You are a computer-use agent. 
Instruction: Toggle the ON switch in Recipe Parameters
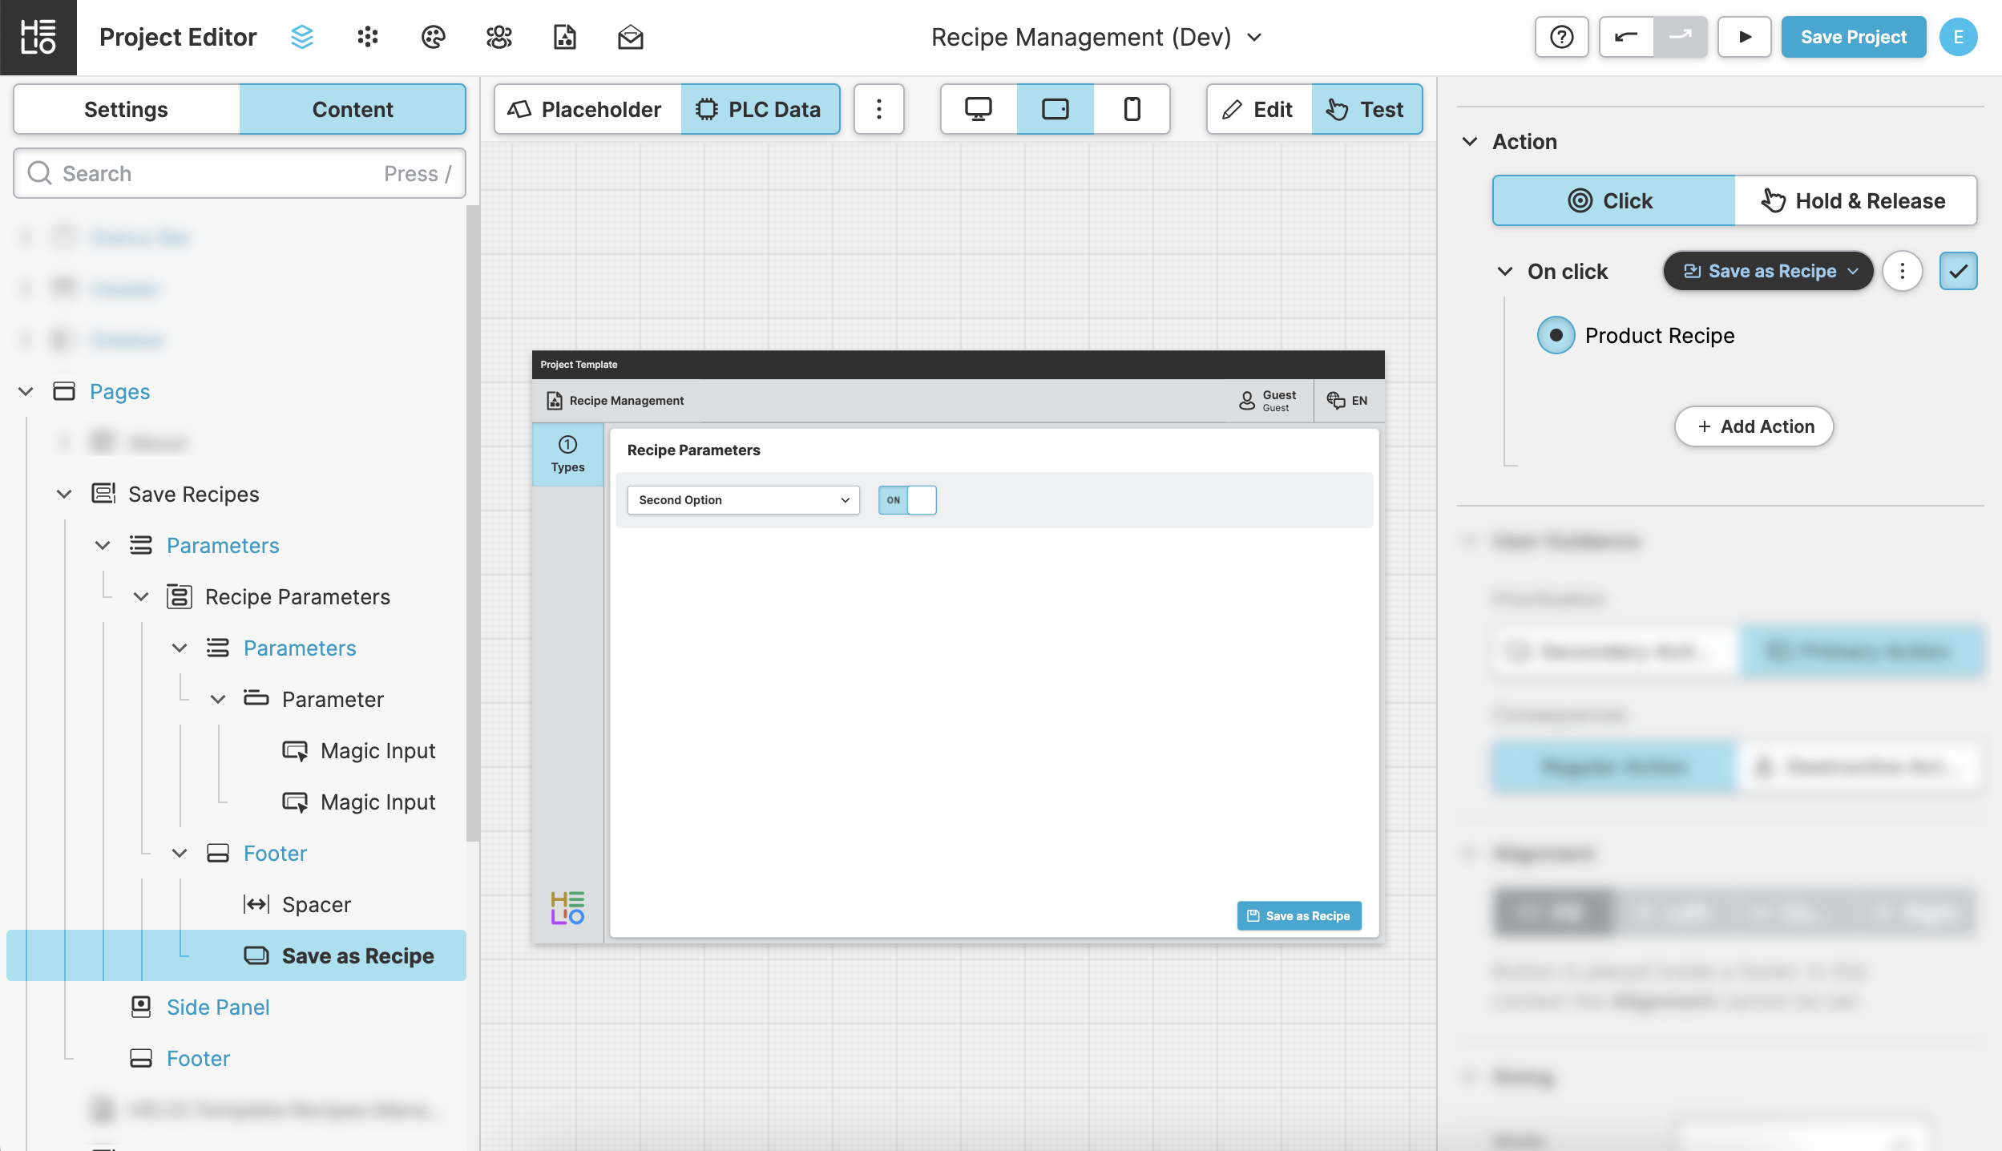click(x=907, y=500)
